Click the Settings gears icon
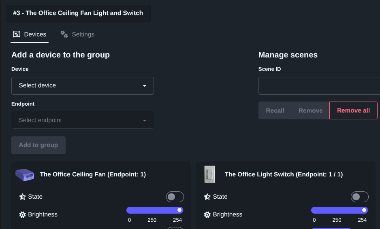The image size is (380, 229). [x=64, y=34]
